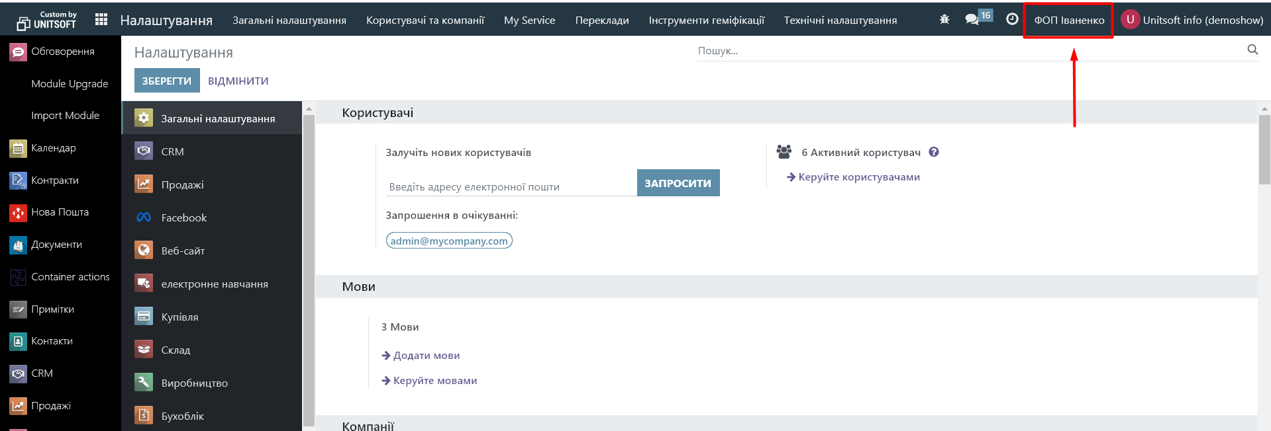Select Facebook settings section
This screenshot has width=1271, height=431.
pos(183,217)
